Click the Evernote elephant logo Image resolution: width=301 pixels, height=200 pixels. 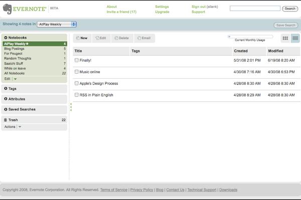8,9
